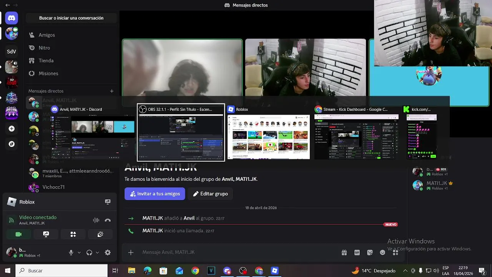Image resolution: width=492 pixels, height=277 pixels.
Task: Click the NUEVO new messages marker
Action: tap(391, 224)
